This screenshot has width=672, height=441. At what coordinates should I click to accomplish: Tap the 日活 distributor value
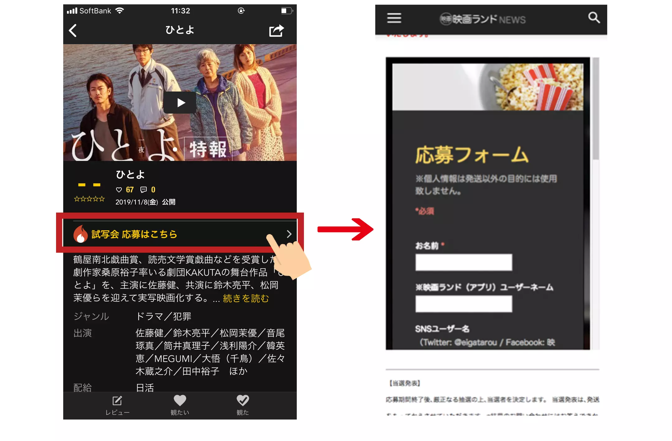point(145,387)
